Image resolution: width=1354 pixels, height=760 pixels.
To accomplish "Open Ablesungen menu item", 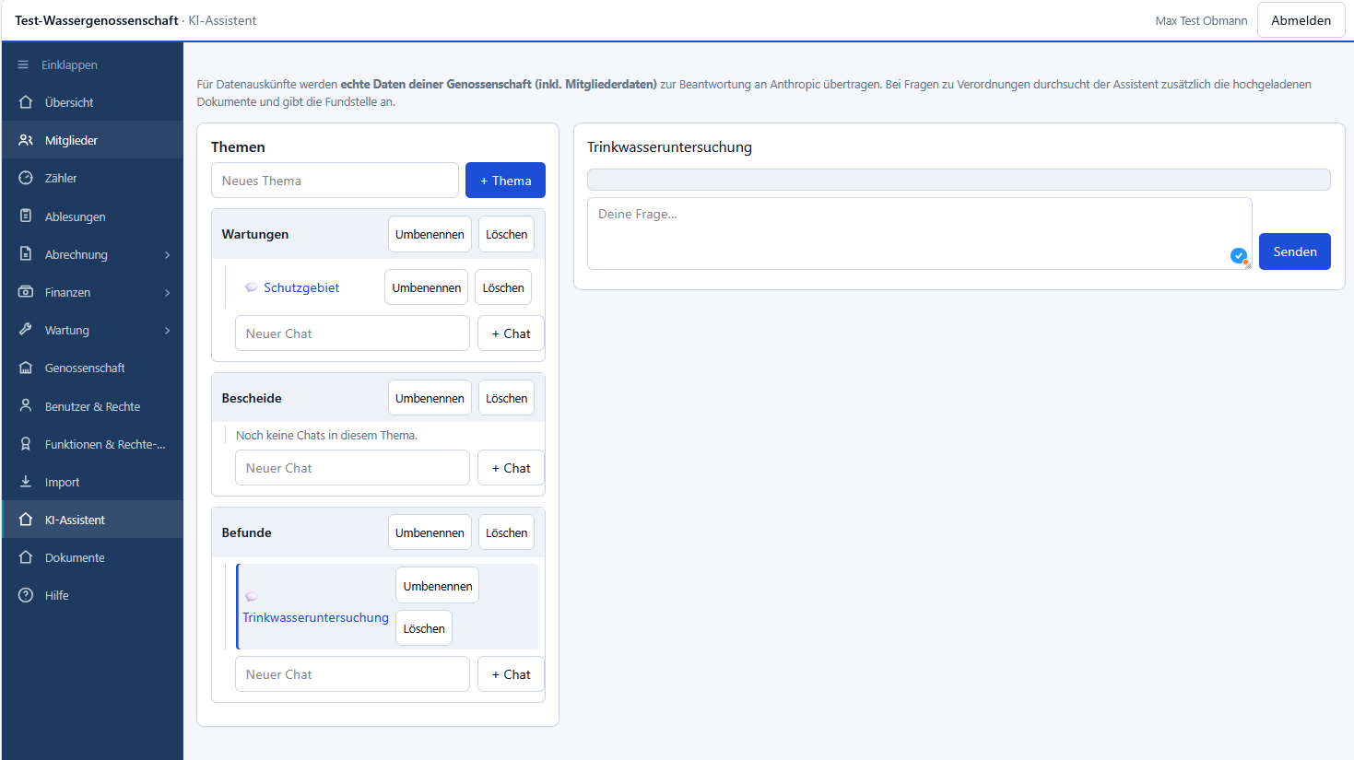I will tap(92, 216).
